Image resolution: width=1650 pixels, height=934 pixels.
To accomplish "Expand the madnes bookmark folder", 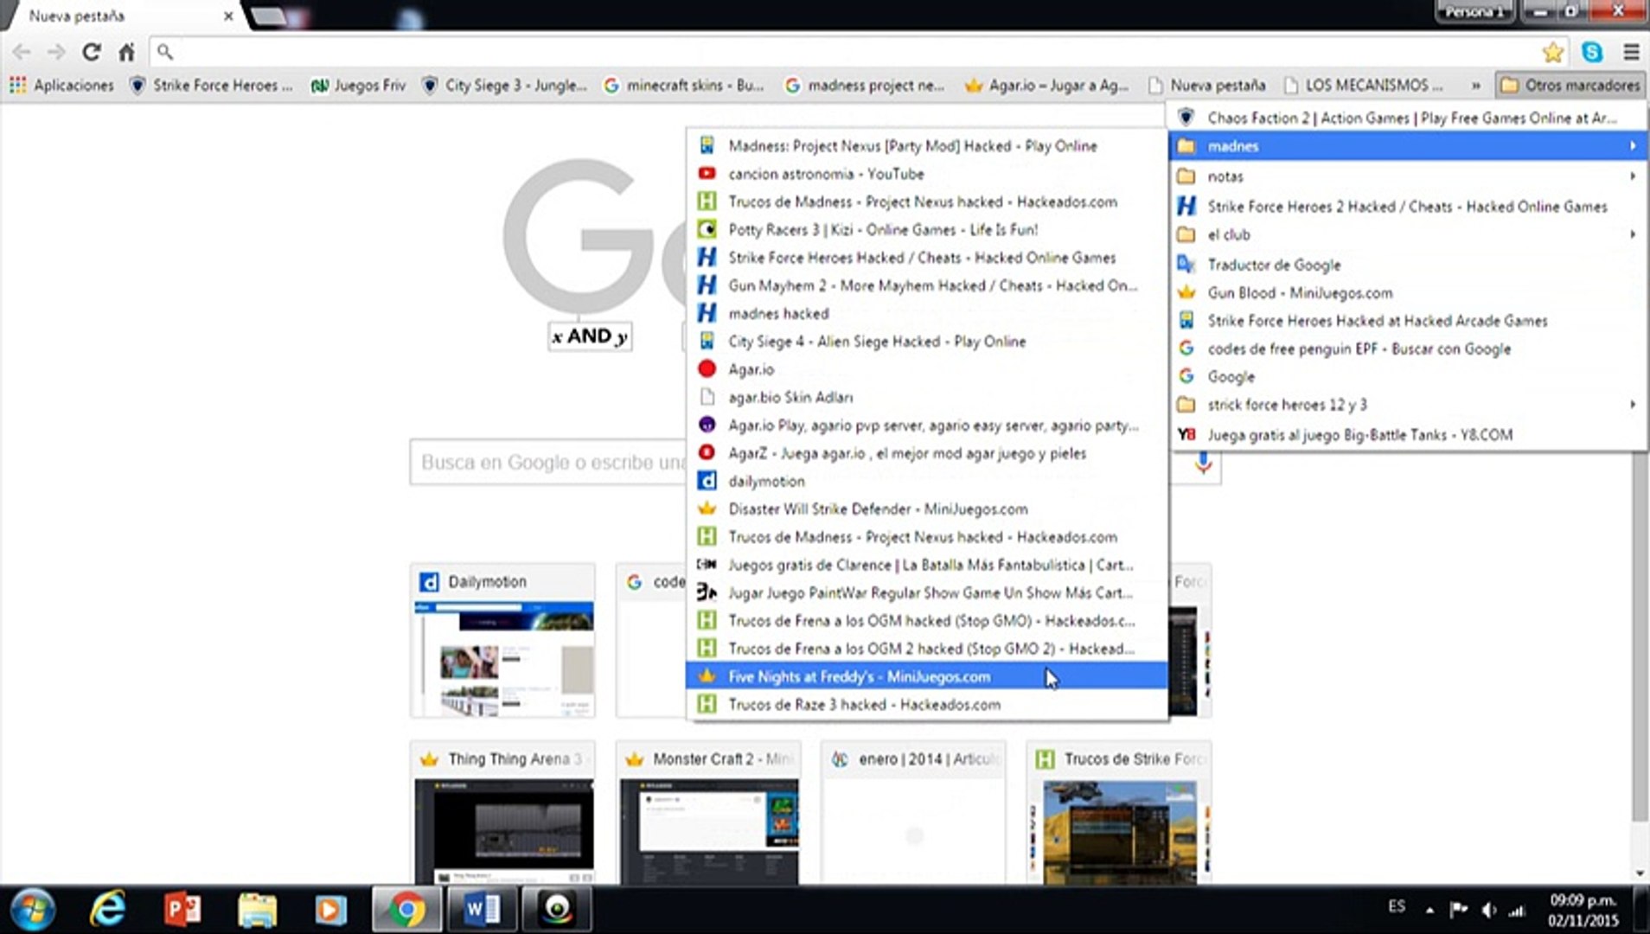I will tap(1409, 146).
